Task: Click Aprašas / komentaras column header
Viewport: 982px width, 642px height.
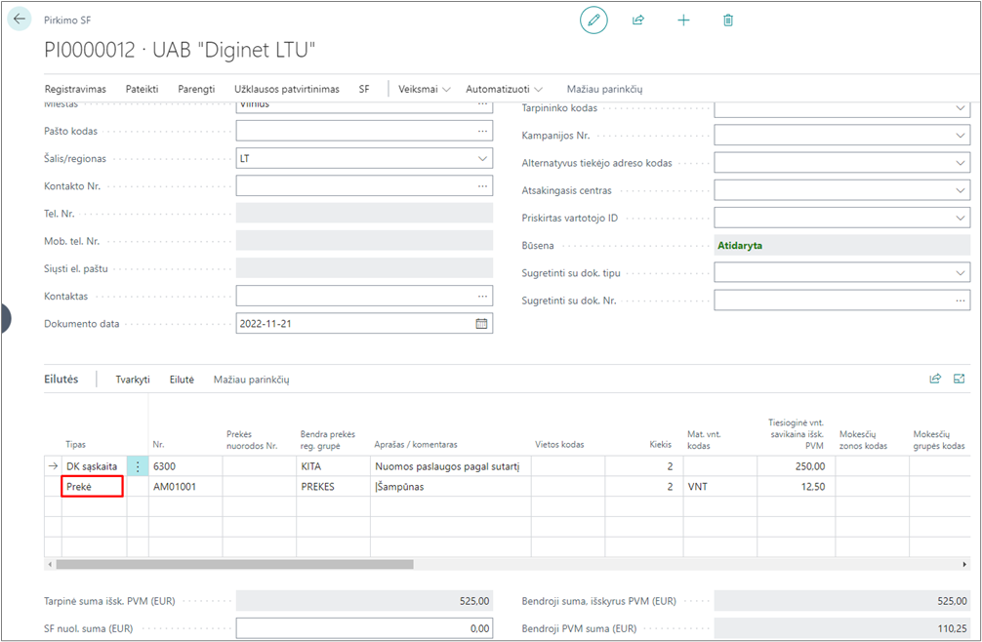Action: 416,444
